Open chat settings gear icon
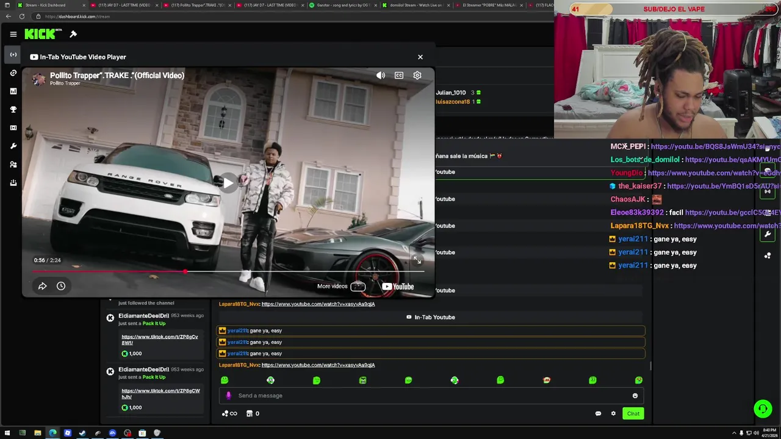This screenshot has width=781, height=439. tap(613, 413)
